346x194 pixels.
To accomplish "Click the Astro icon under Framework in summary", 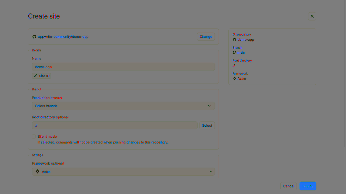I will coord(234,78).
